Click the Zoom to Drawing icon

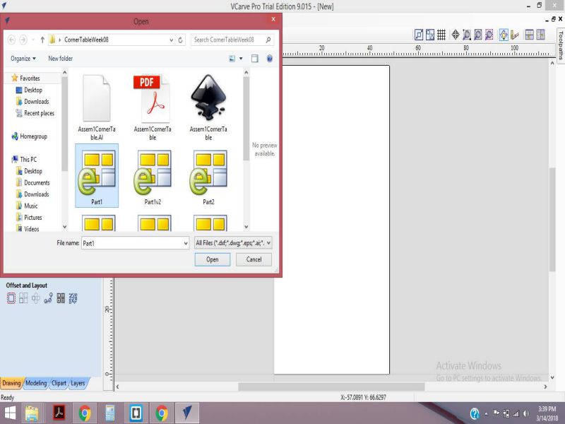(478, 35)
